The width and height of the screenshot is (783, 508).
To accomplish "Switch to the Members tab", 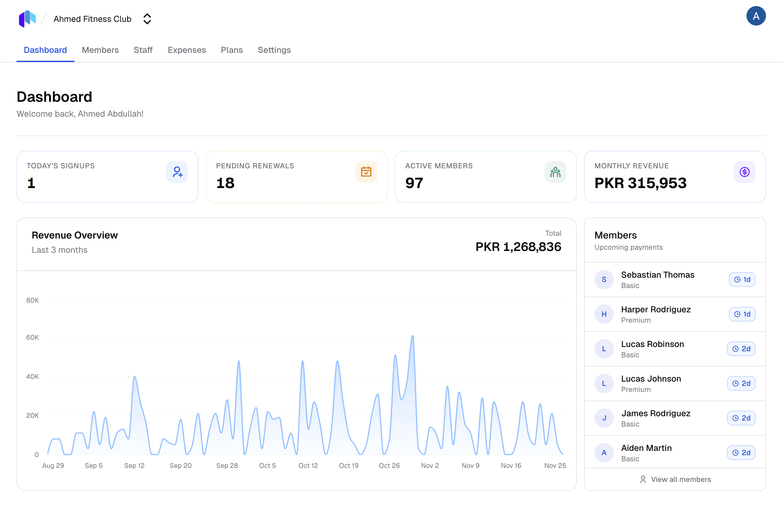I will [x=100, y=50].
